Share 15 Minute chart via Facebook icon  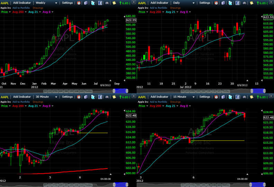point(237,97)
